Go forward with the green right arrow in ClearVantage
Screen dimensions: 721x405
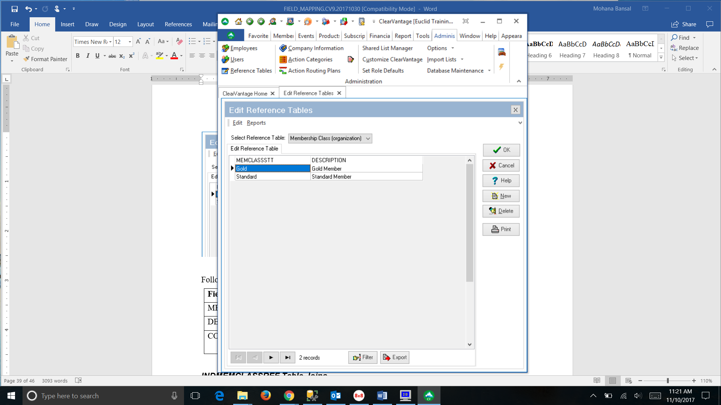(261, 21)
